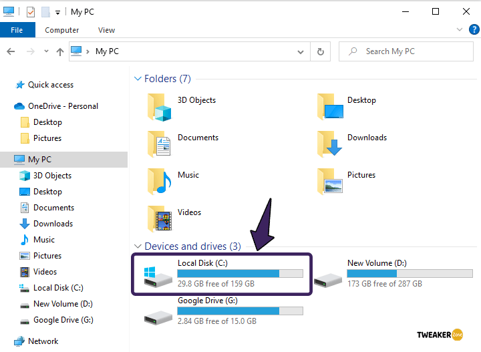Viewport: 481px width, 352px height.
Task: Select the 3D Objects folder icon
Action: point(160,108)
